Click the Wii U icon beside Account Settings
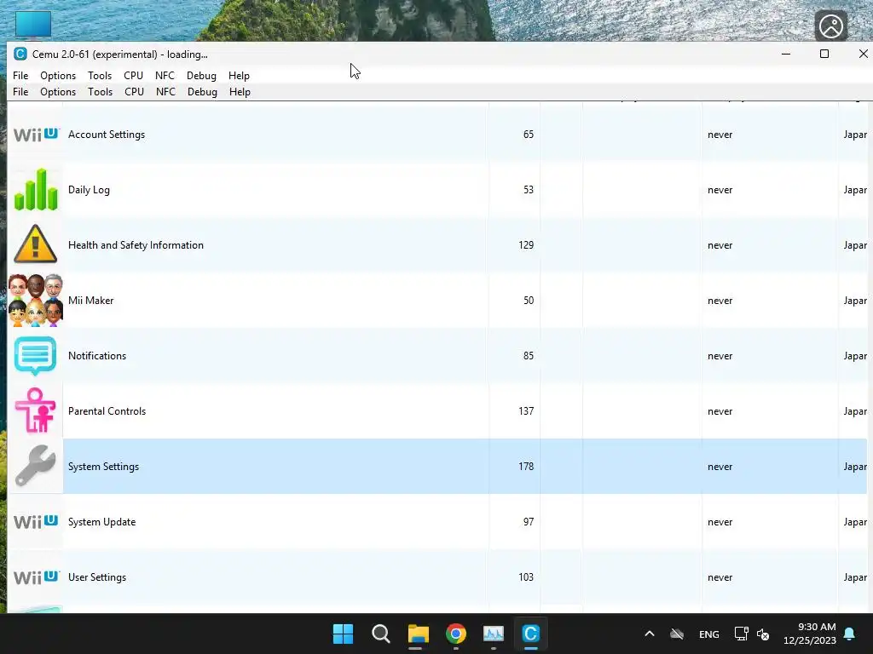Viewport: 873px width, 654px height. click(x=36, y=134)
